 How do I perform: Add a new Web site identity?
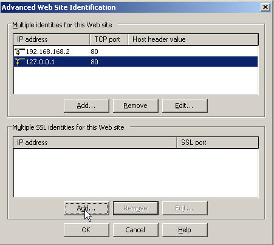click(x=86, y=106)
